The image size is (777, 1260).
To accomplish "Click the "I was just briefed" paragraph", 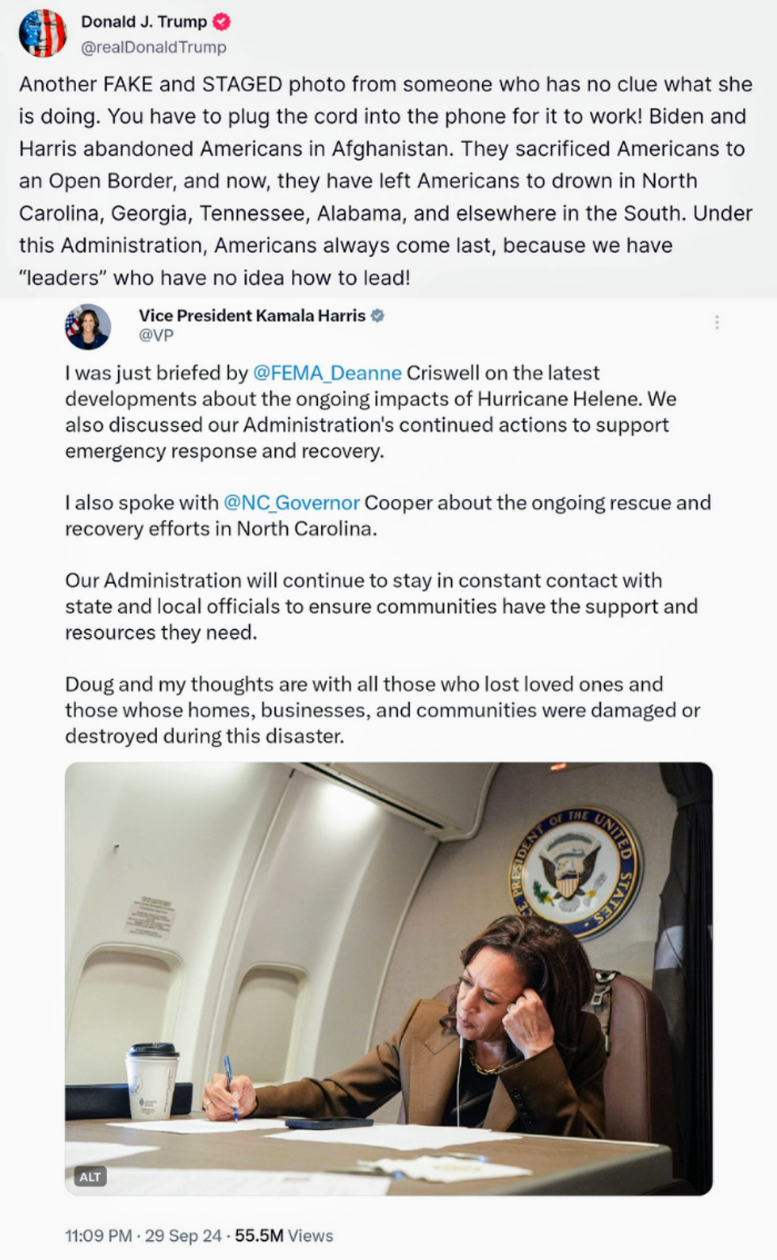I will click(370, 412).
